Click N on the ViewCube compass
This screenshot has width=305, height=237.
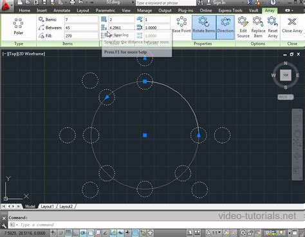[286, 63]
